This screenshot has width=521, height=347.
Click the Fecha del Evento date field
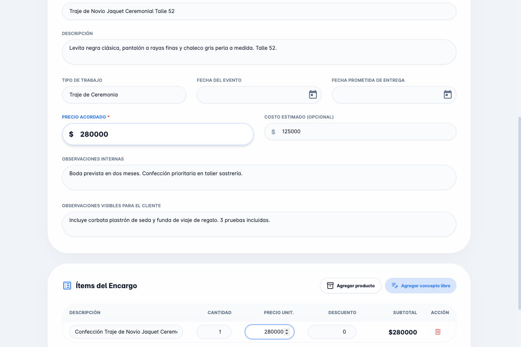tap(259, 95)
